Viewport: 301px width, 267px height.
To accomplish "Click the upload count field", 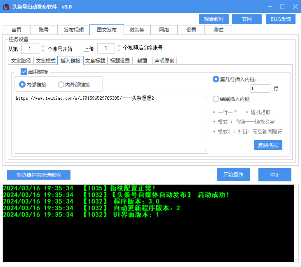I will tap(106, 48).
